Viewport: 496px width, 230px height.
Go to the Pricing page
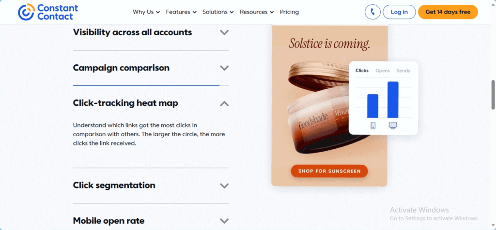pos(289,12)
